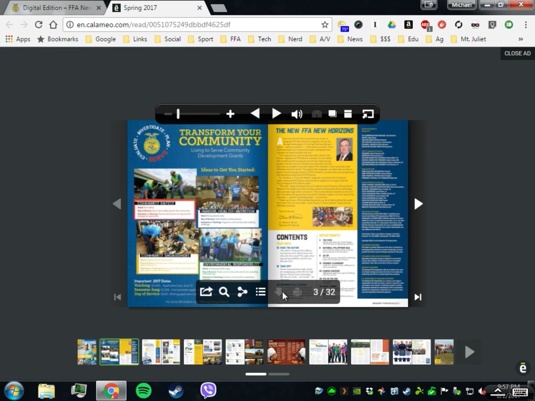Viewport: 535px width, 401px height.
Task: Open the Bookmarks star folder
Action: (x=58, y=39)
